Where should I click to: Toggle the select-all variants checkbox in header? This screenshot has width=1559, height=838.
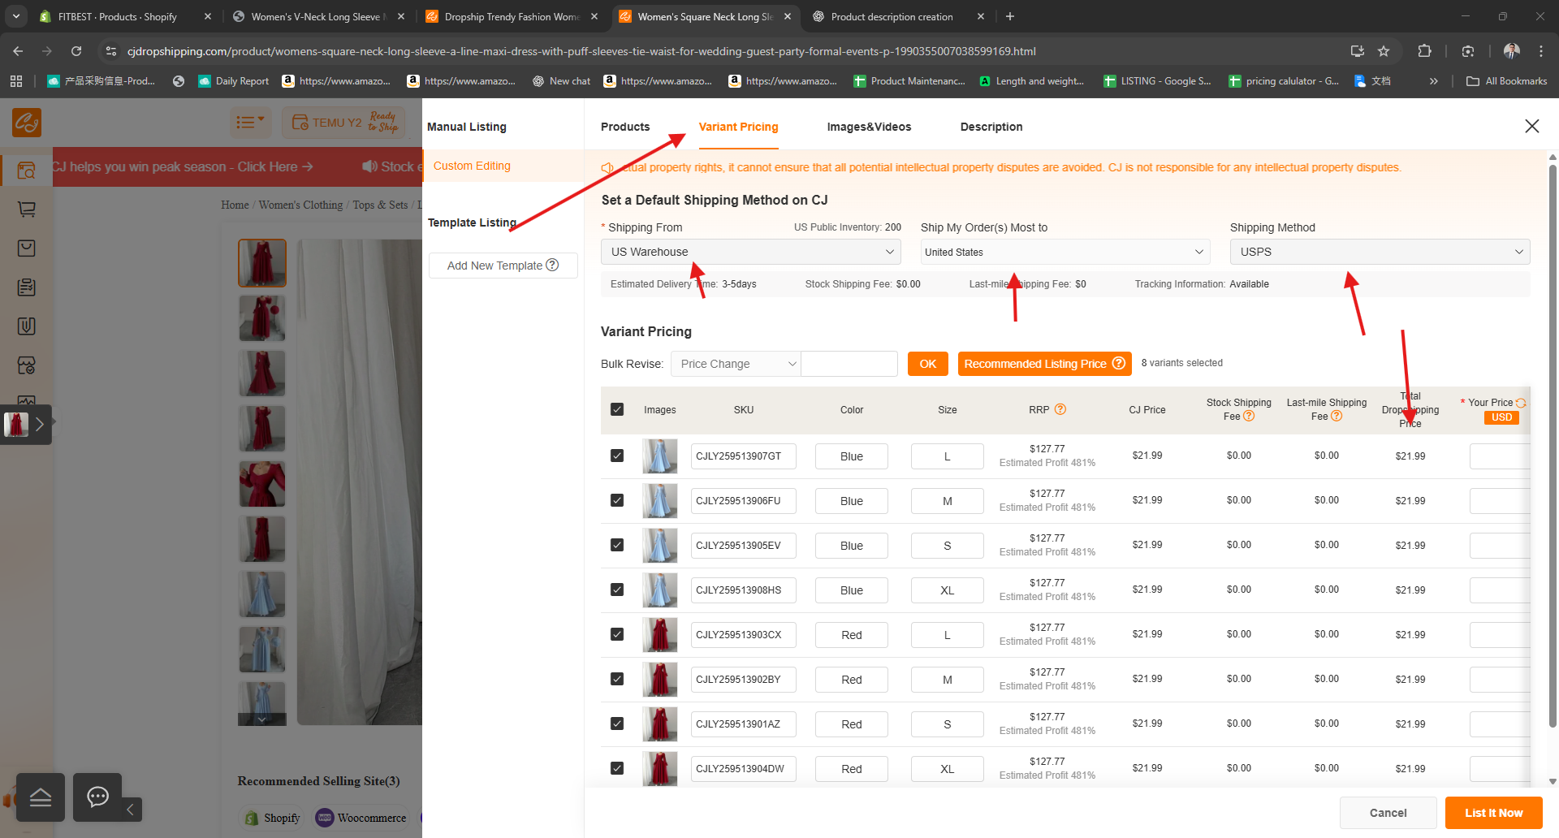617,410
